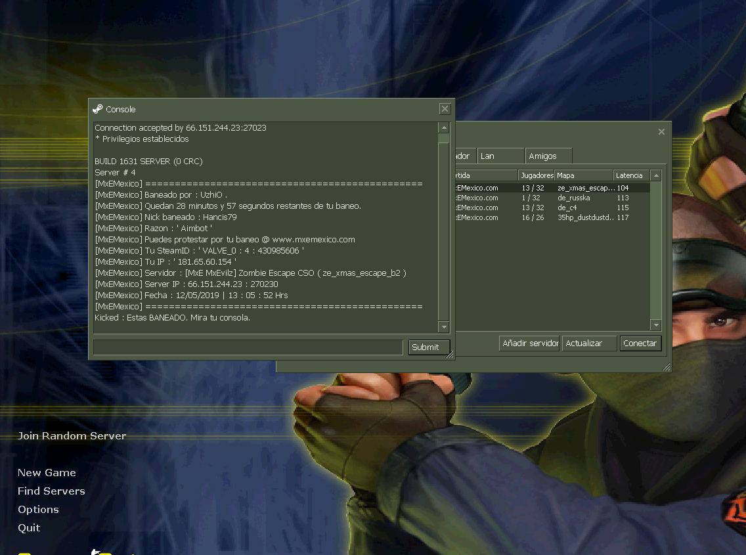Select the de_c4 server row
Screen dimensions: 746x555
pyautogui.click(x=553, y=208)
